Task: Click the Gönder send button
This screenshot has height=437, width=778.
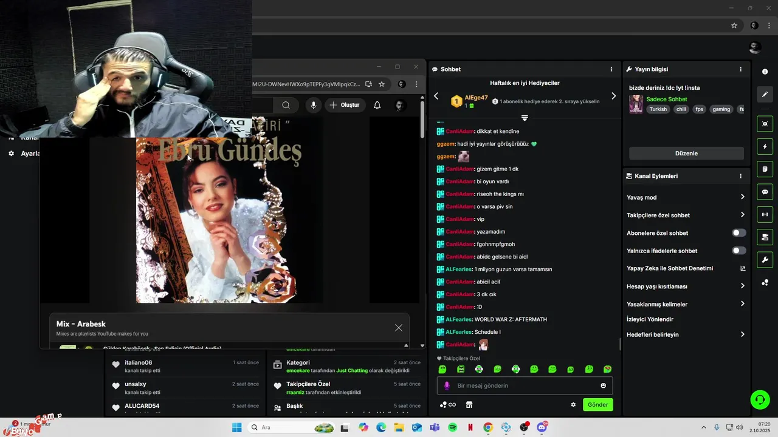Action: pos(597,405)
